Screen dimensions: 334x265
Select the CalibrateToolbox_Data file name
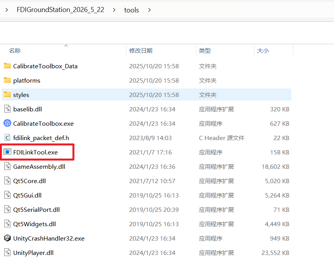tap(45, 66)
